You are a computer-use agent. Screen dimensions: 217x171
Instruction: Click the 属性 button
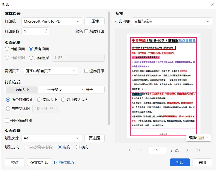tap(95, 21)
